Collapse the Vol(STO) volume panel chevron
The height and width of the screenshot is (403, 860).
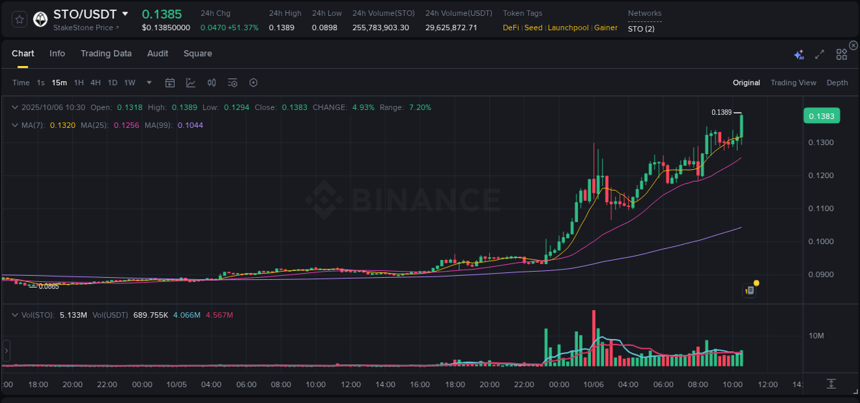point(15,314)
